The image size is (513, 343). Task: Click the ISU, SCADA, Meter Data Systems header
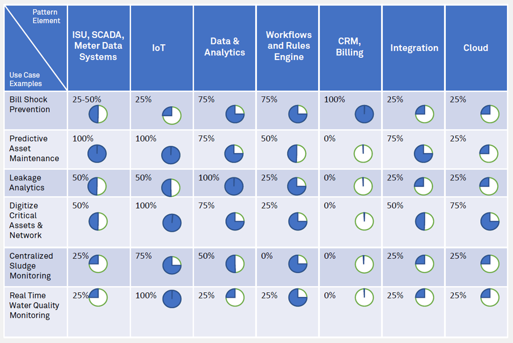[98, 46]
